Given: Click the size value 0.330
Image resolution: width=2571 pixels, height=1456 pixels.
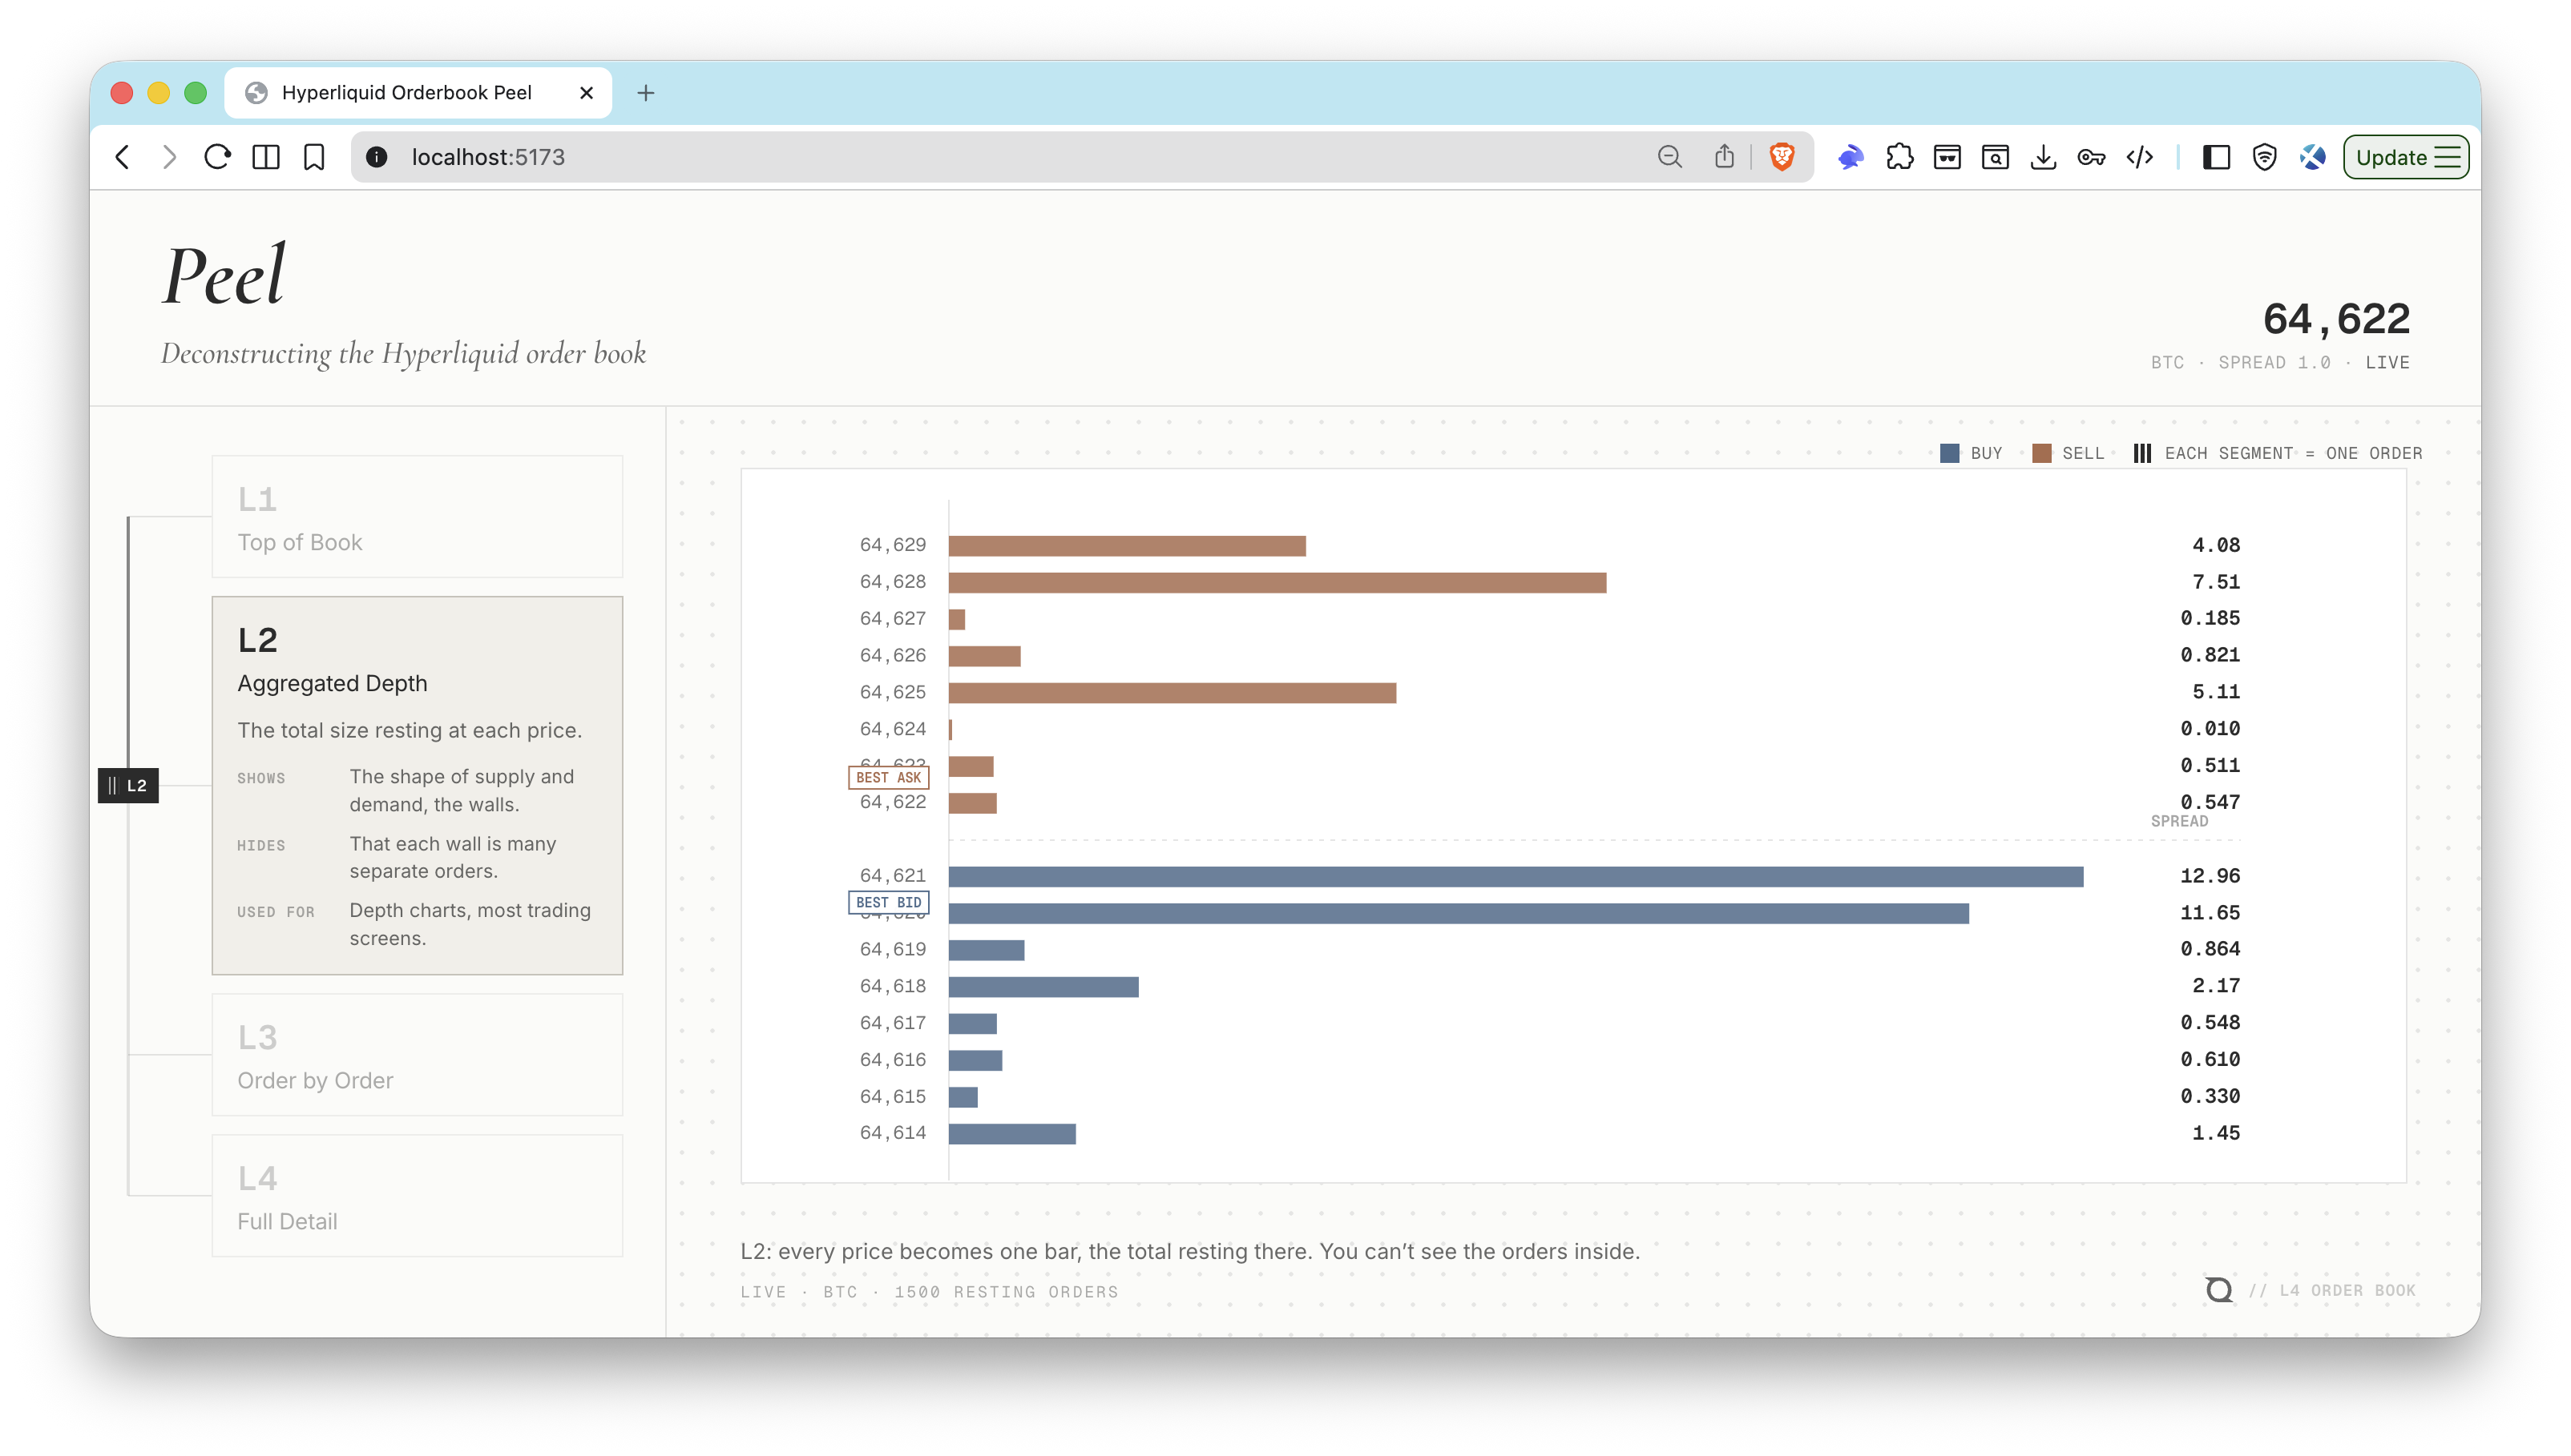Looking at the screenshot, I should [2210, 1096].
